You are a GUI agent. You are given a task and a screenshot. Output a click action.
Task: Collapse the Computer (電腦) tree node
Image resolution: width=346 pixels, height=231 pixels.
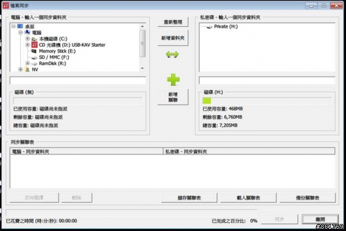[21, 32]
